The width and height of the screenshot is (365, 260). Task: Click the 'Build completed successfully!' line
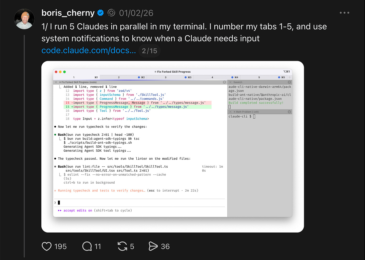256,103
